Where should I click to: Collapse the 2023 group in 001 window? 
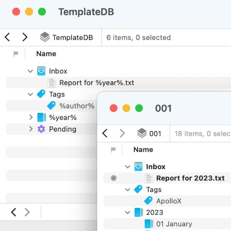click(x=128, y=213)
